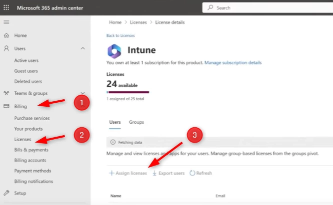The width and height of the screenshot is (333, 205).
Task: Click the Teams & groups people icon
Action: (x=6, y=93)
